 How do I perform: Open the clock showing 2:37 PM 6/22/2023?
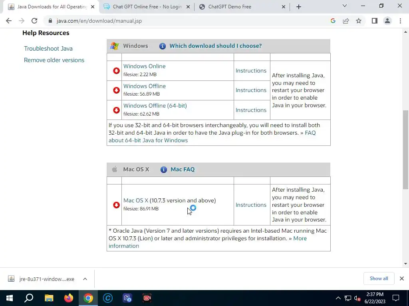375,298
